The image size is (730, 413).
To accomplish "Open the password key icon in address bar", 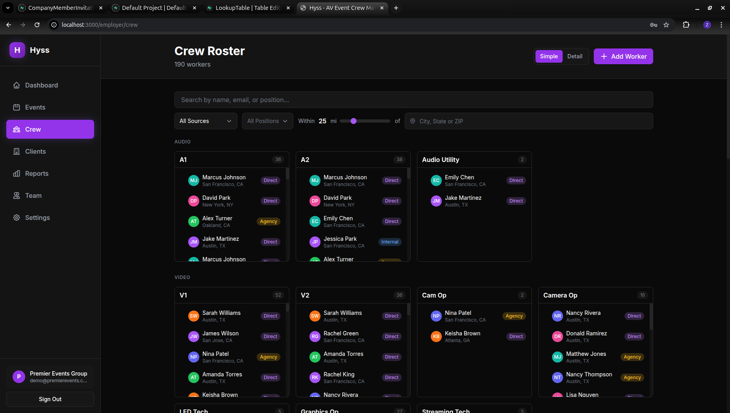I will click(x=654, y=25).
